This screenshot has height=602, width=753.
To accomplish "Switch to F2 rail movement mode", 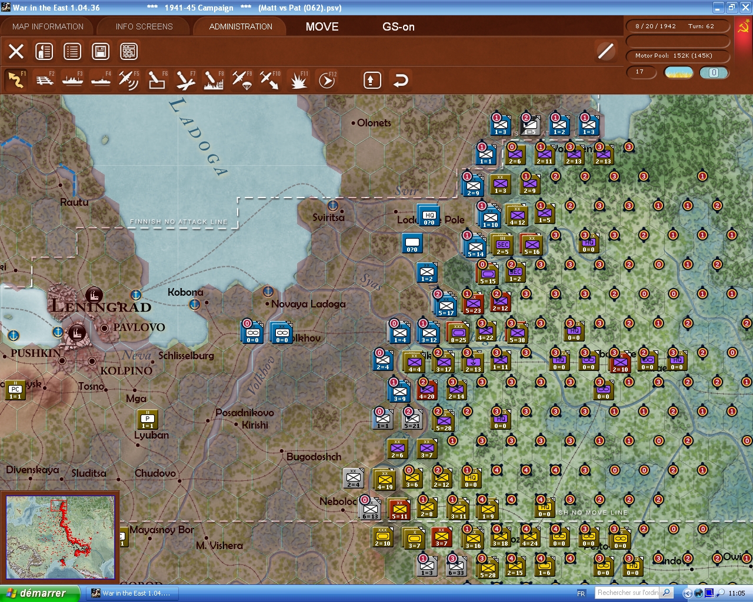I will pyautogui.click(x=45, y=80).
